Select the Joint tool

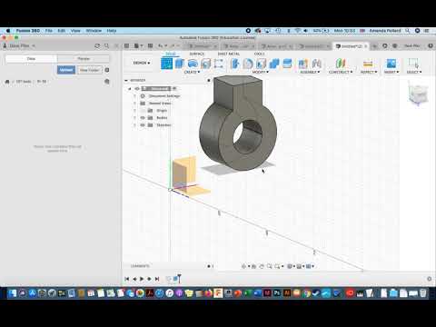[x=316, y=64]
